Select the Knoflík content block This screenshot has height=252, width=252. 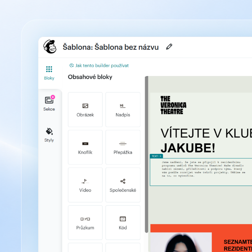point(85,147)
